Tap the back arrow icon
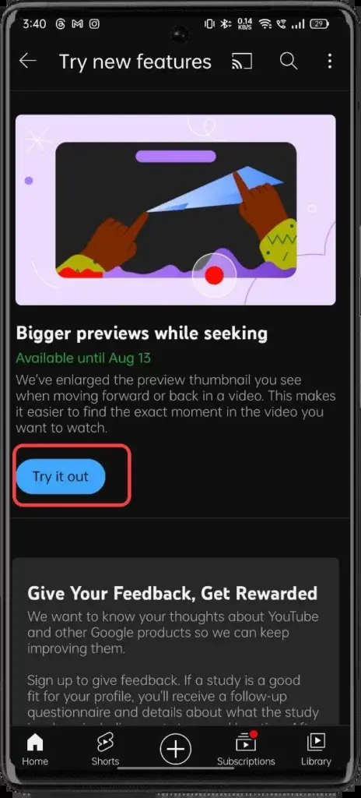The height and width of the screenshot is (798, 361). (28, 61)
